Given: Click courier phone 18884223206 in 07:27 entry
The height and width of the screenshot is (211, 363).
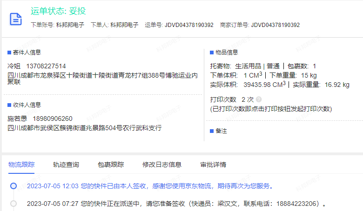Looking at the screenshot, I should pyautogui.click(x=296, y=204).
